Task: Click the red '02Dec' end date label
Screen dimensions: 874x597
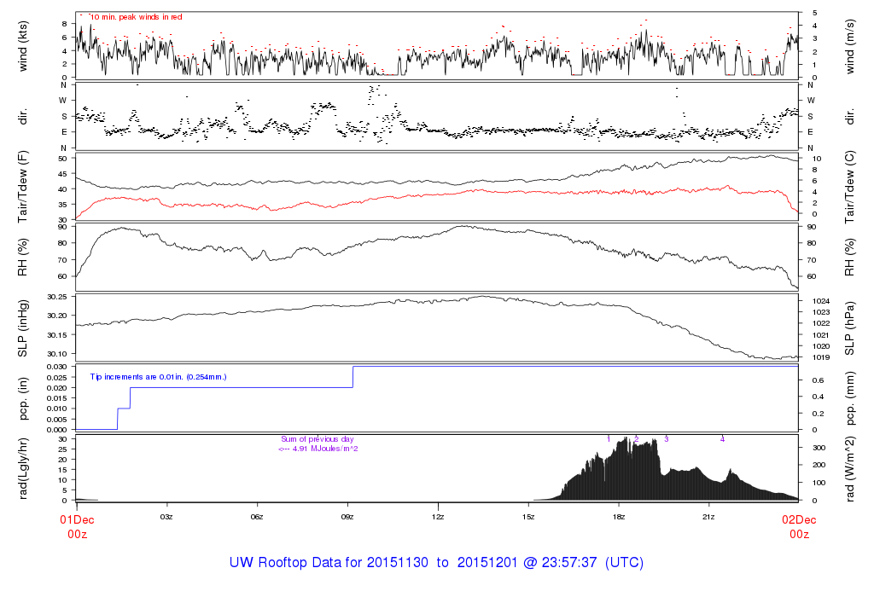Action: point(799,519)
